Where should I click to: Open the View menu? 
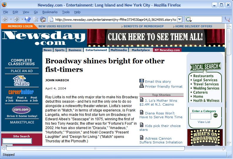click(26, 12)
